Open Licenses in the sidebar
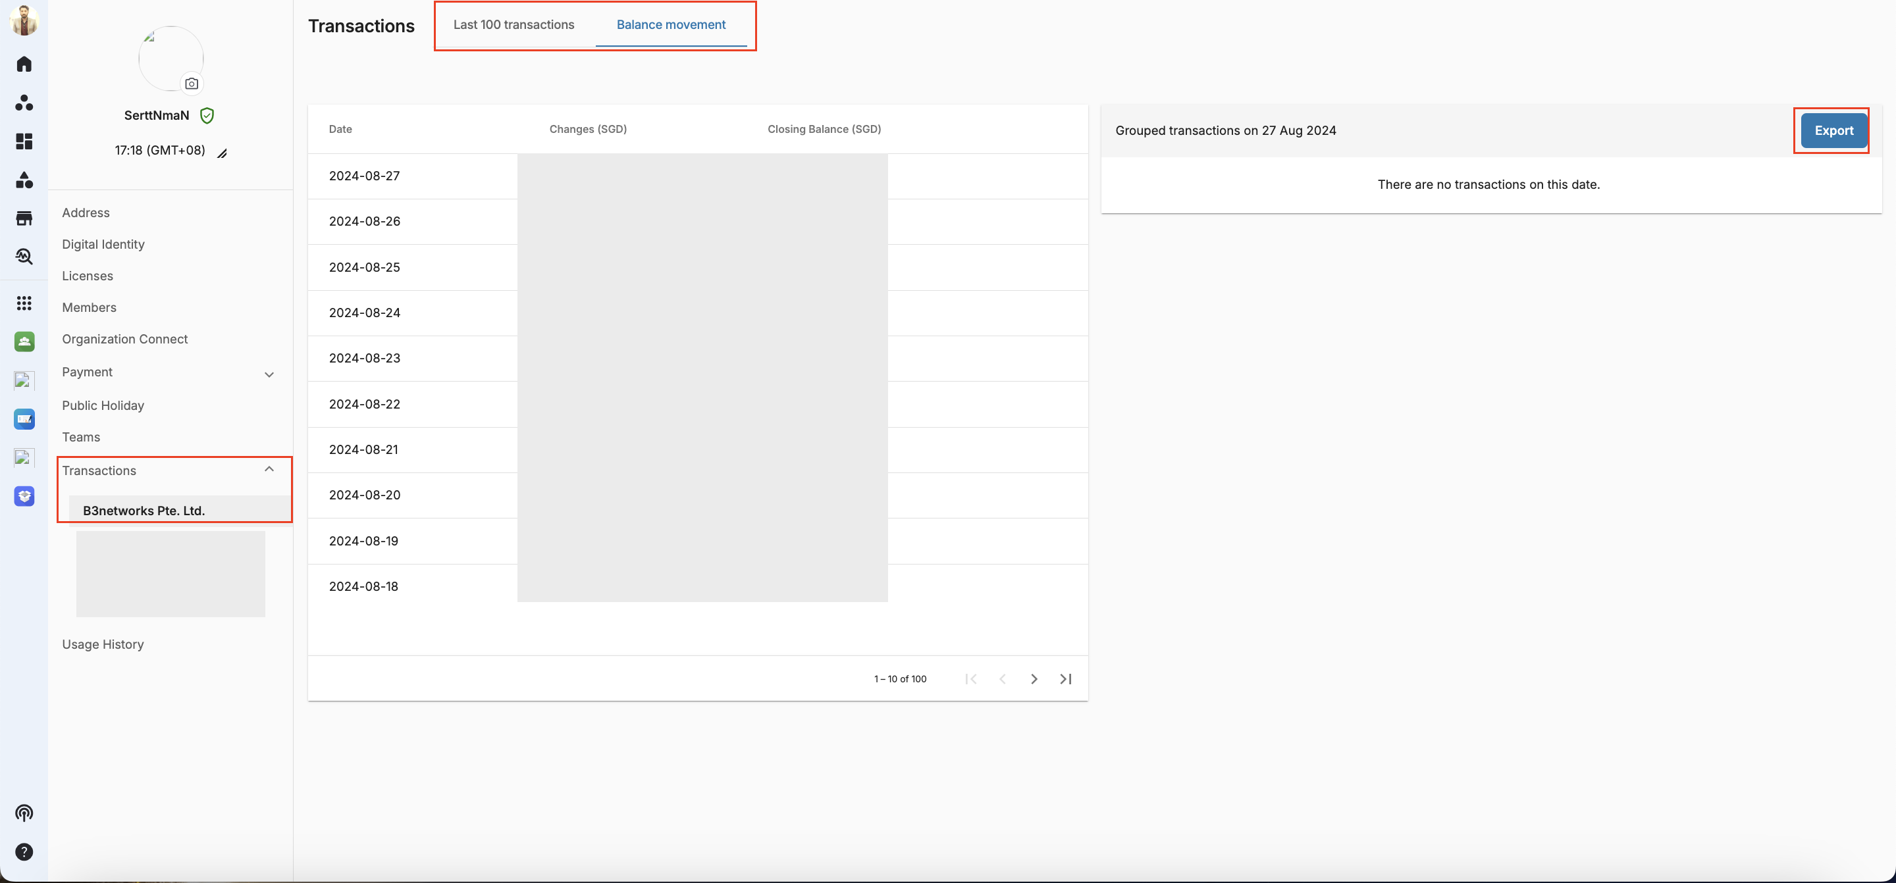Screen dimensions: 1896x883 click(88, 276)
